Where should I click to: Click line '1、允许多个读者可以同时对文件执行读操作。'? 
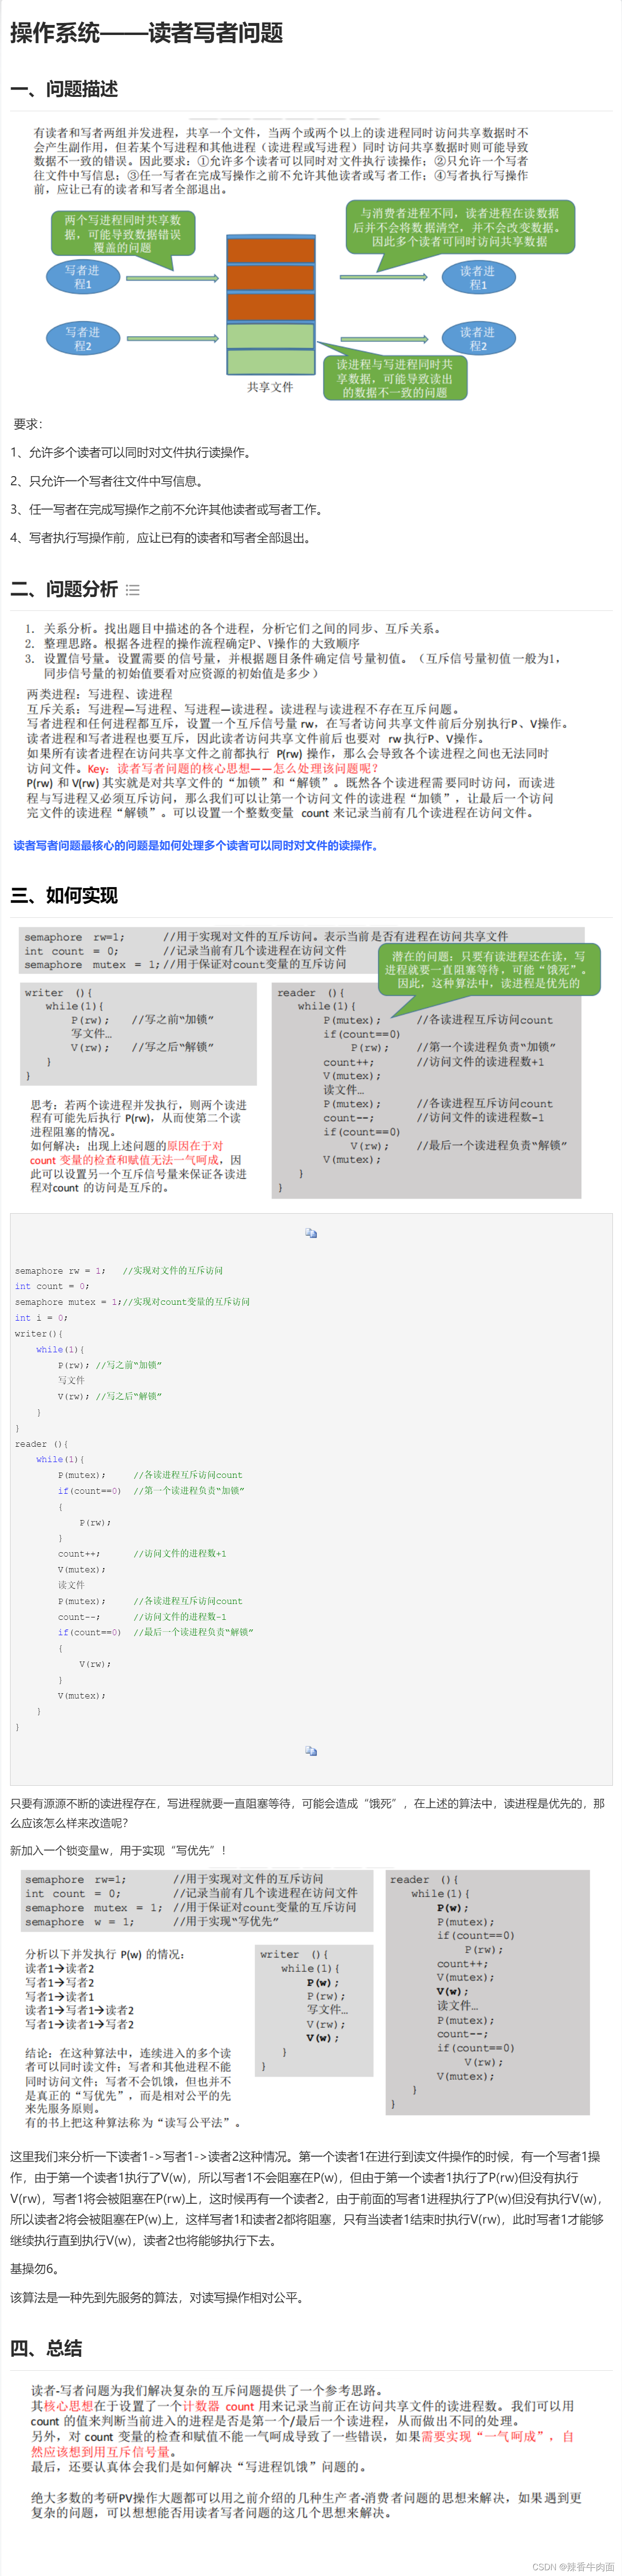point(131,452)
